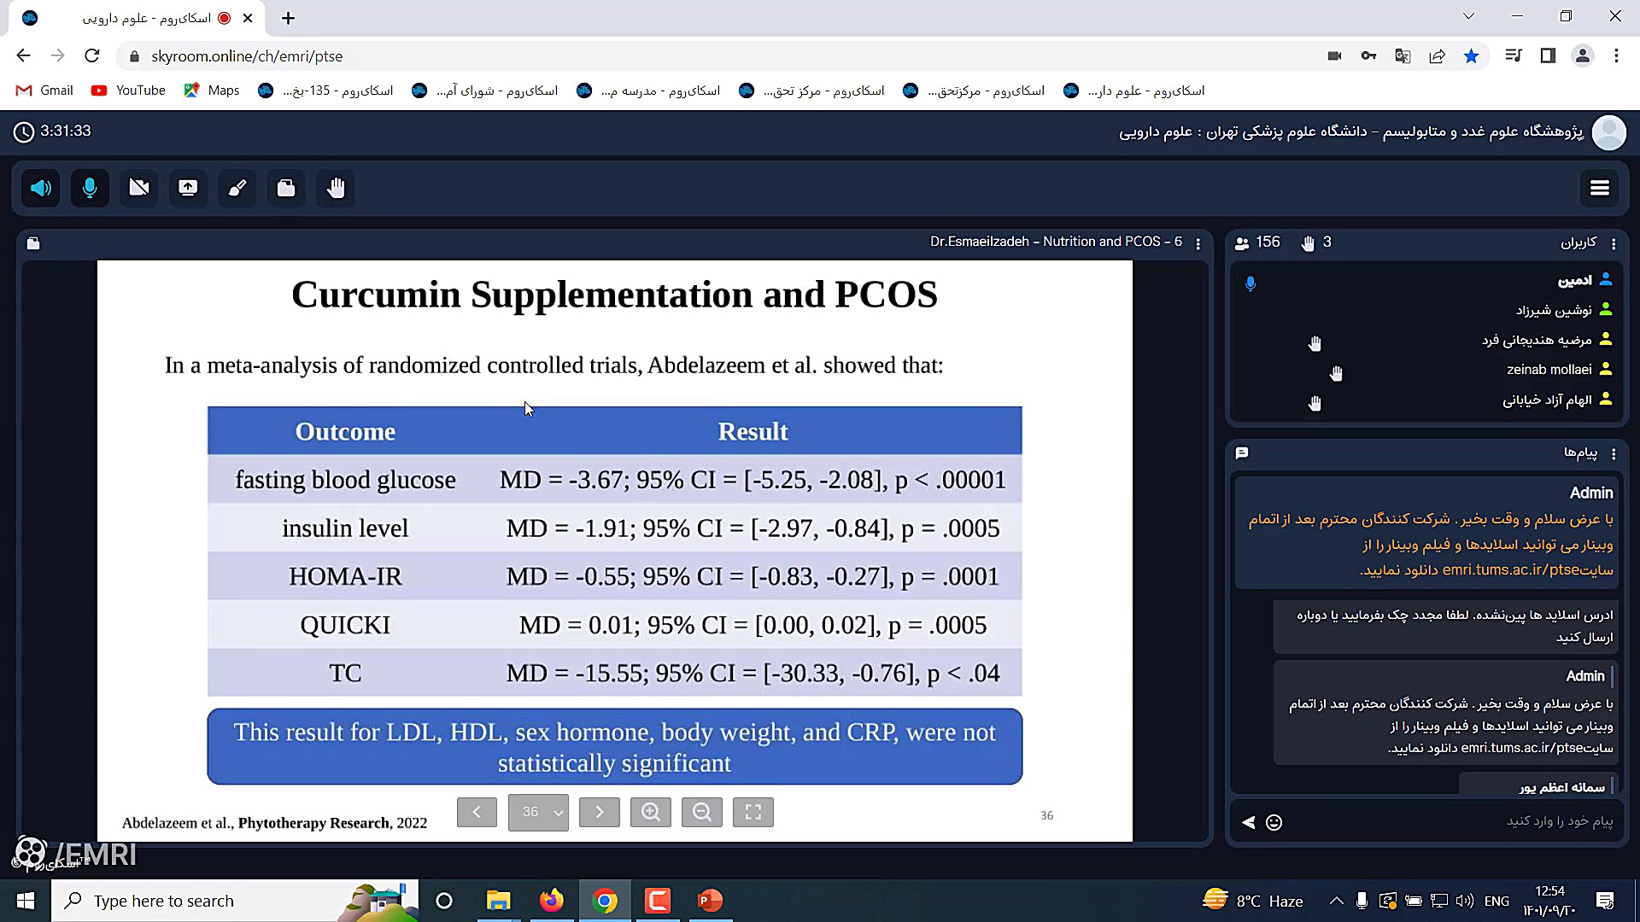Open the hamburger main menu

pyautogui.click(x=1600, y=188)
